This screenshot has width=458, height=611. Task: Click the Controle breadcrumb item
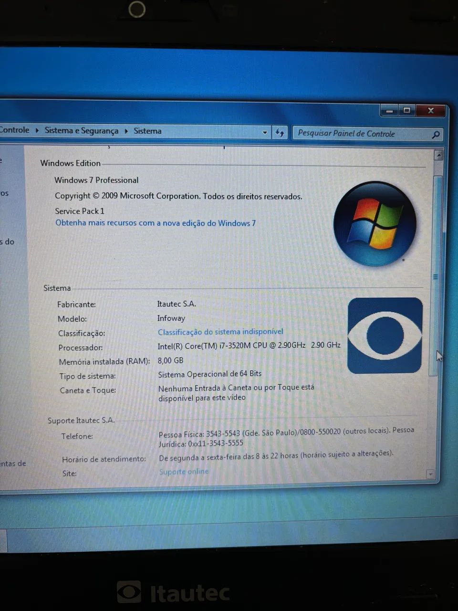pyautogui.click(x=14, y=130)
